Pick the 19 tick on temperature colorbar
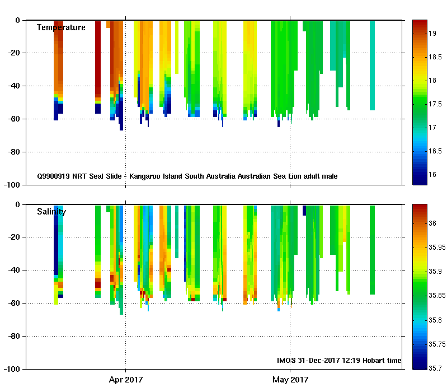 432,34
